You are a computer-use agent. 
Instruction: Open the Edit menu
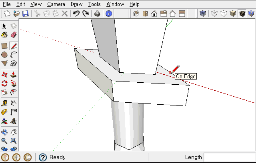pyautogui.click(x=20, y=4)
